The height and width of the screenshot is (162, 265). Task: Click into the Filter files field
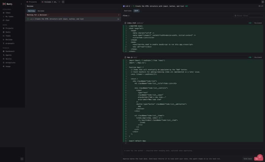249,16
